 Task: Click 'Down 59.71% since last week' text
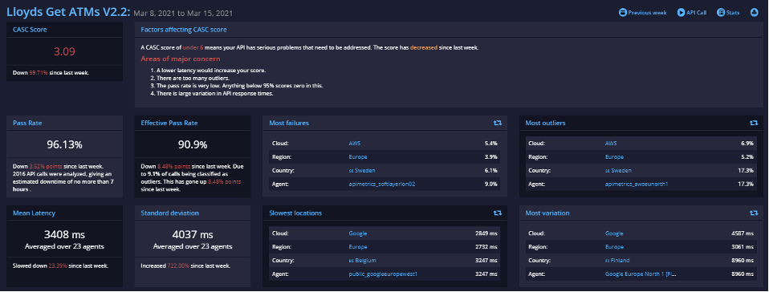click(x=51, y=72)
